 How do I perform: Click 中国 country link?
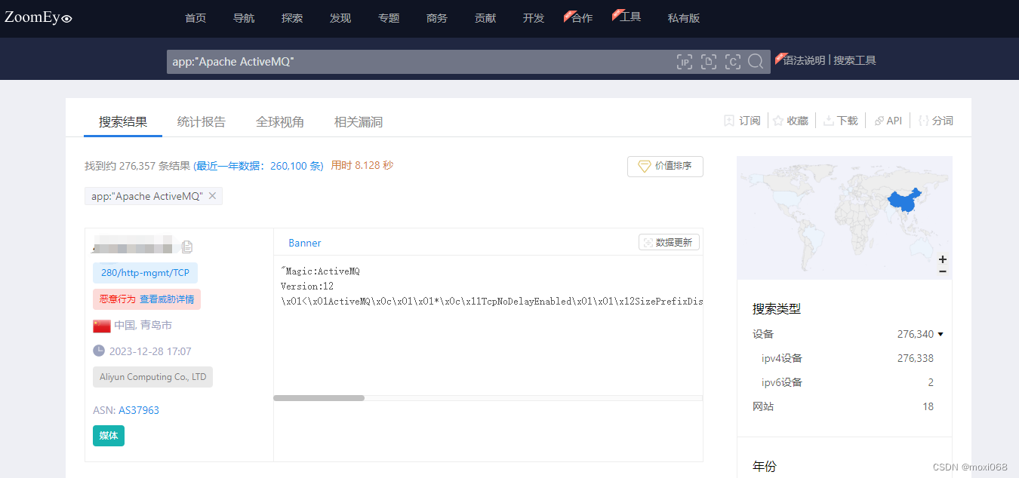pyautogui.click(x=124, y=326)
